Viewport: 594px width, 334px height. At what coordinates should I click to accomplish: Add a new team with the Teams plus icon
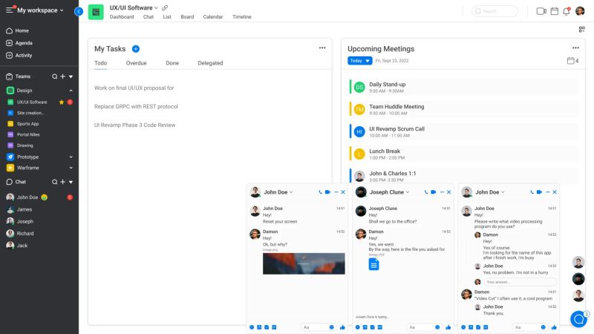coord(63,76)
